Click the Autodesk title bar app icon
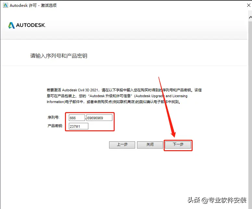The width and height of the screenshot is (252, 209). click(x=5, y=5)
